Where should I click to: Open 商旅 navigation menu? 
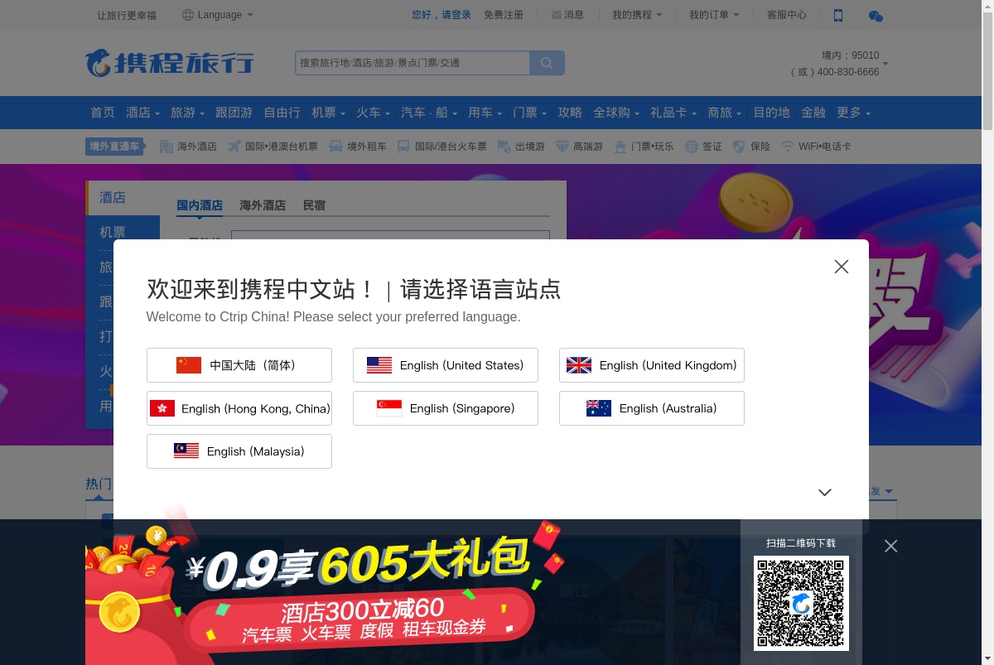[726, 113]
